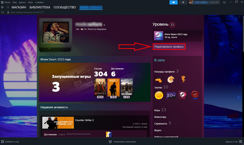
Task: Click the 10+ games badge
Action: 171,95
